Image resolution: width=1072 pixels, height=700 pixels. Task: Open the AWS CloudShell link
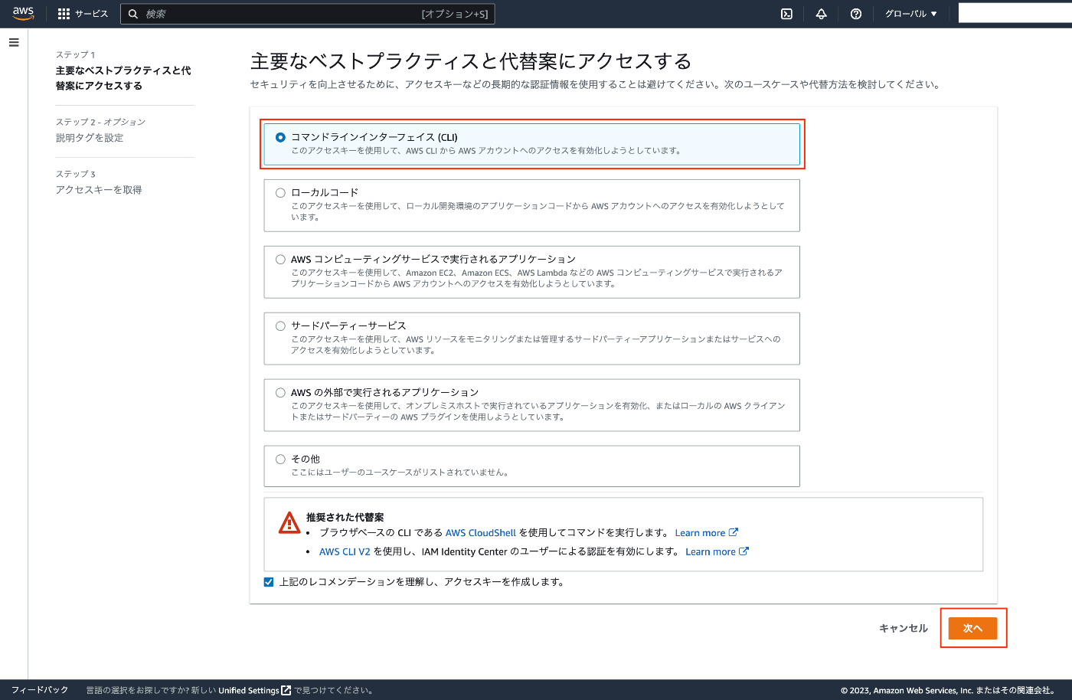481,533
